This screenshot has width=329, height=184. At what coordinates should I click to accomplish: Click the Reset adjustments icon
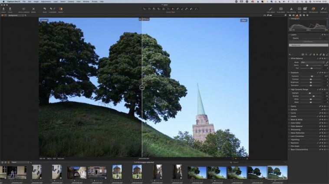[44, 9]
